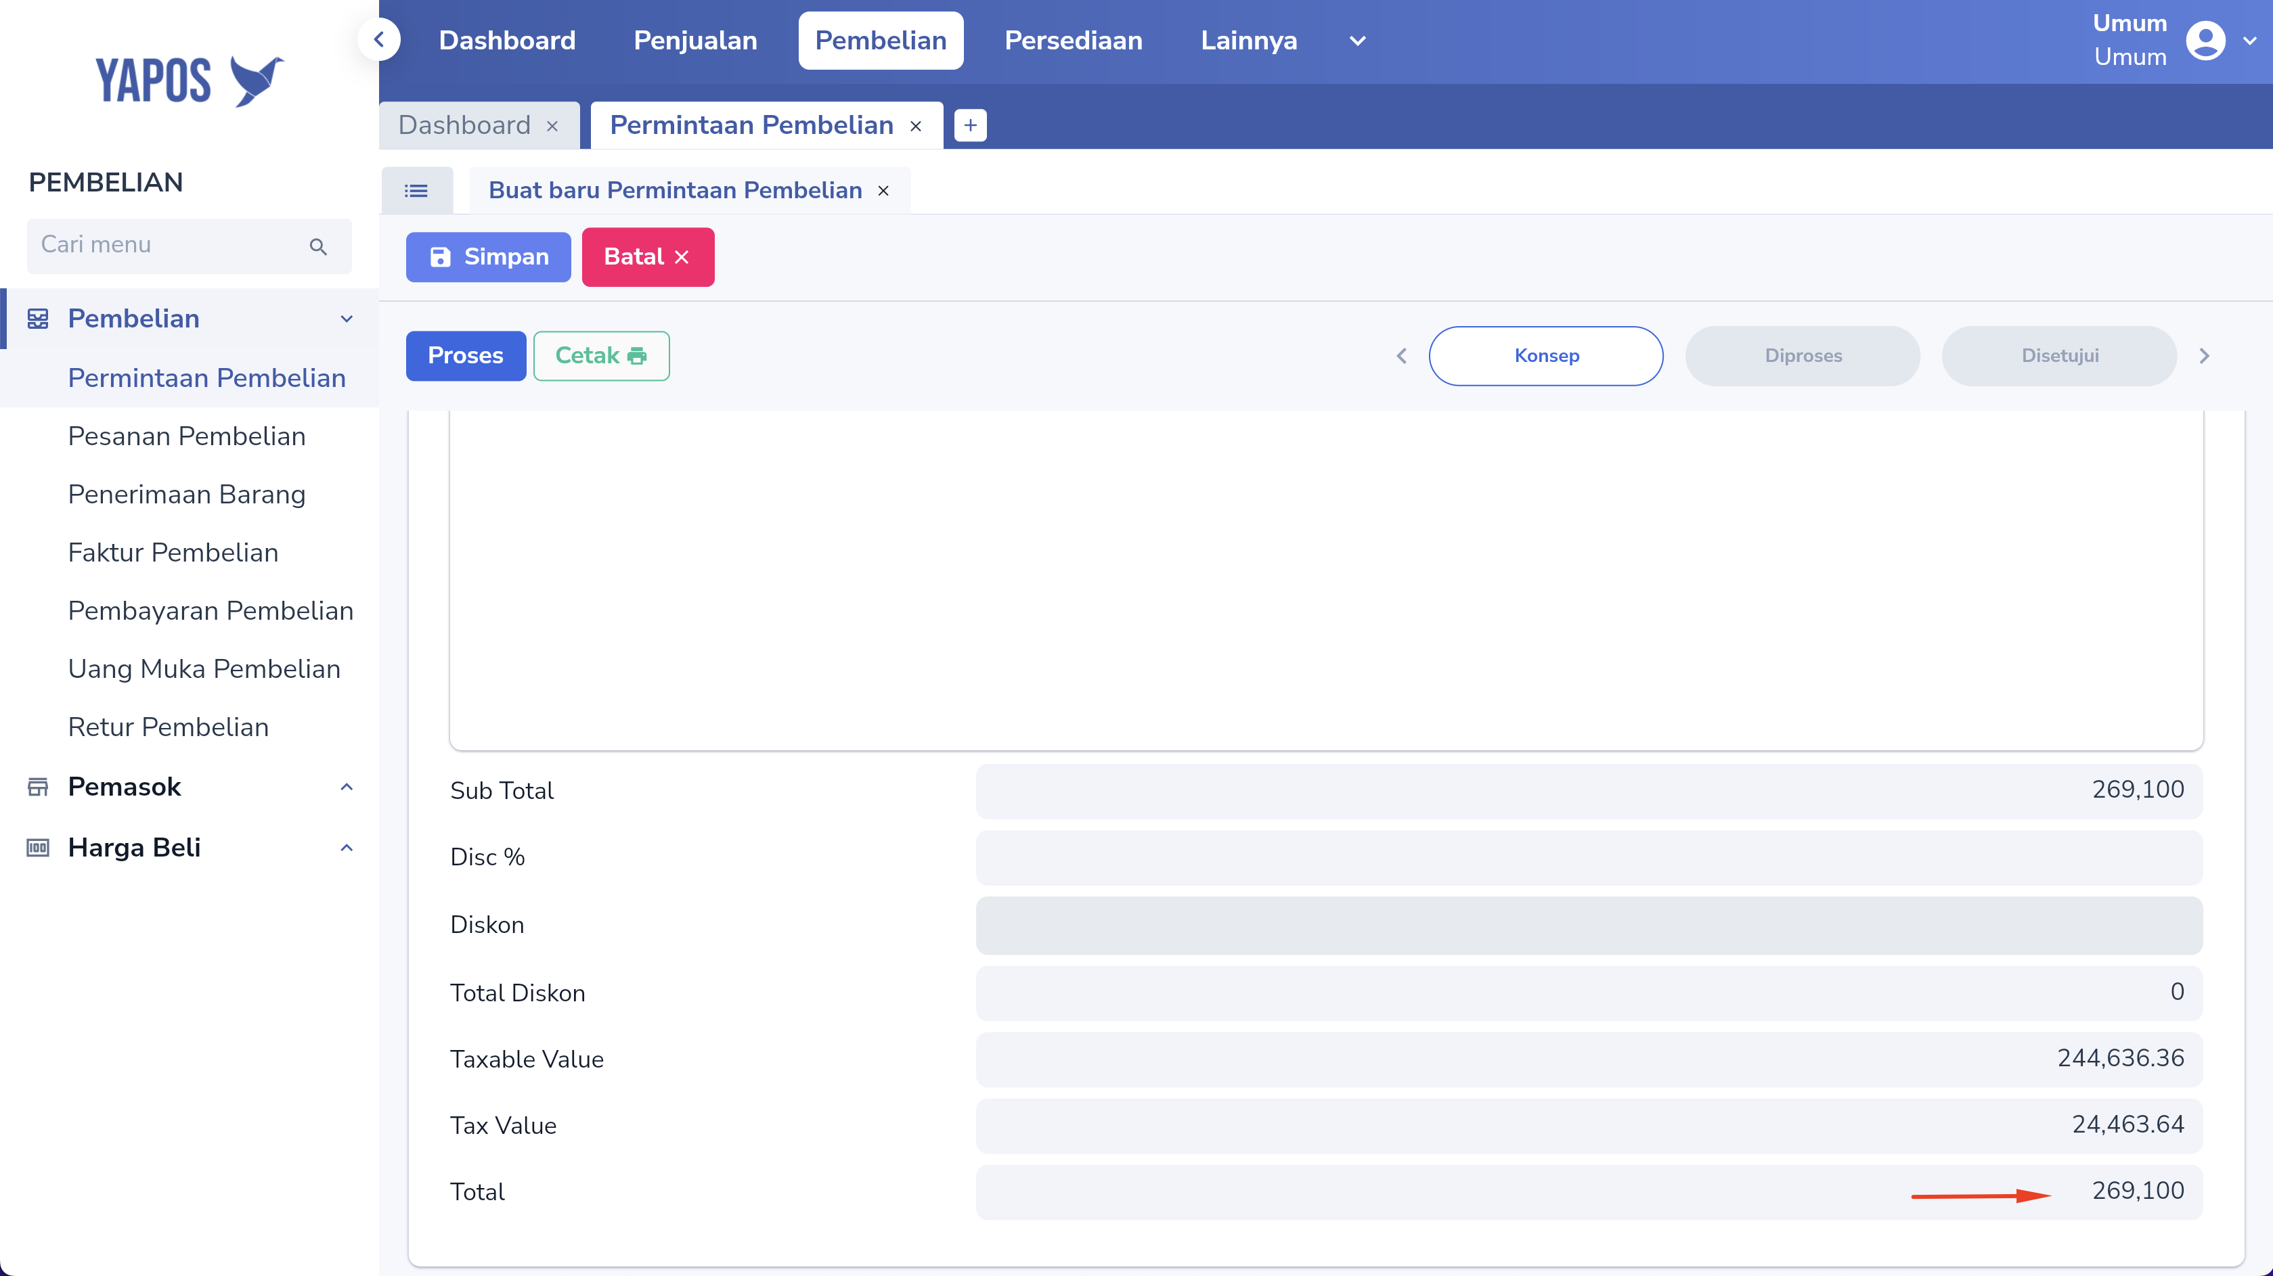Click the Pembelian sidebar section icon

click(38, 319)
